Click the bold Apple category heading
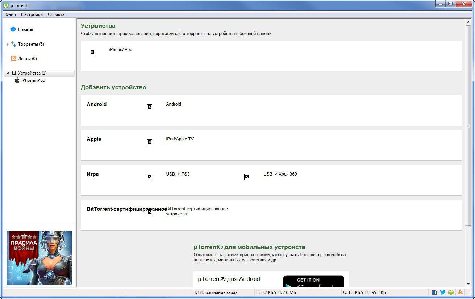The height and width of the screenshot is (299, 475). click(94, 139)
